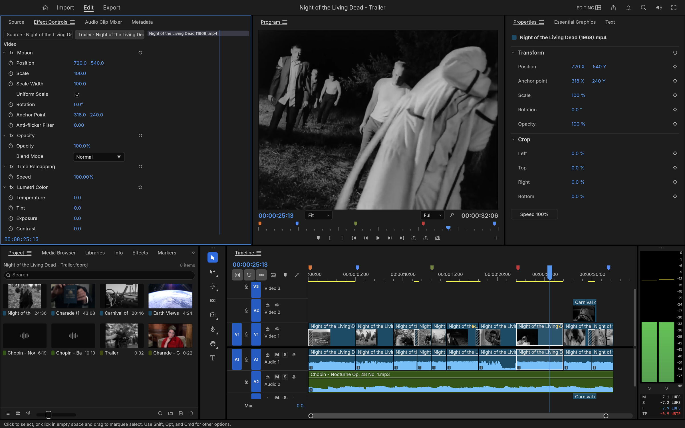
Task: Switch to the Essential Graphics tab
Action: pyautogui.click(x=575, y=22)
